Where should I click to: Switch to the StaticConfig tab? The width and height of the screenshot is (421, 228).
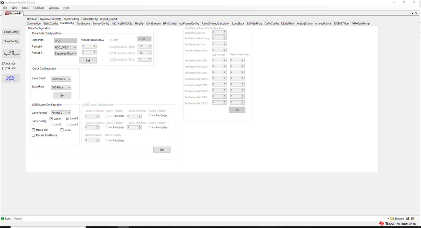point(50,24)
